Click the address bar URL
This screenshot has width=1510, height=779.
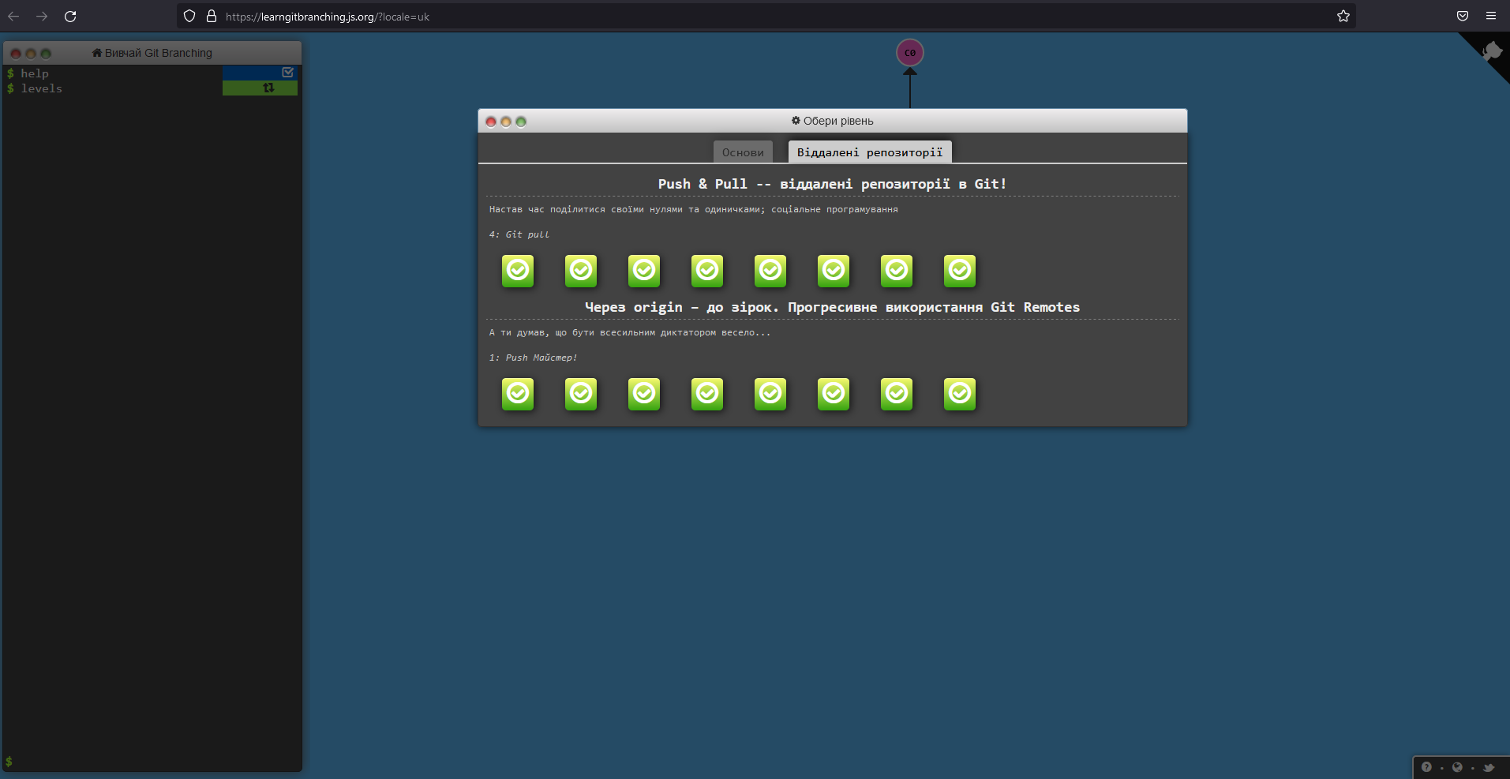[328, 17]
